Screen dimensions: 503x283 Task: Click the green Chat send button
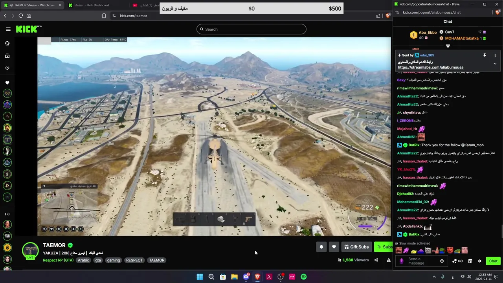click(x=493, y=261)
